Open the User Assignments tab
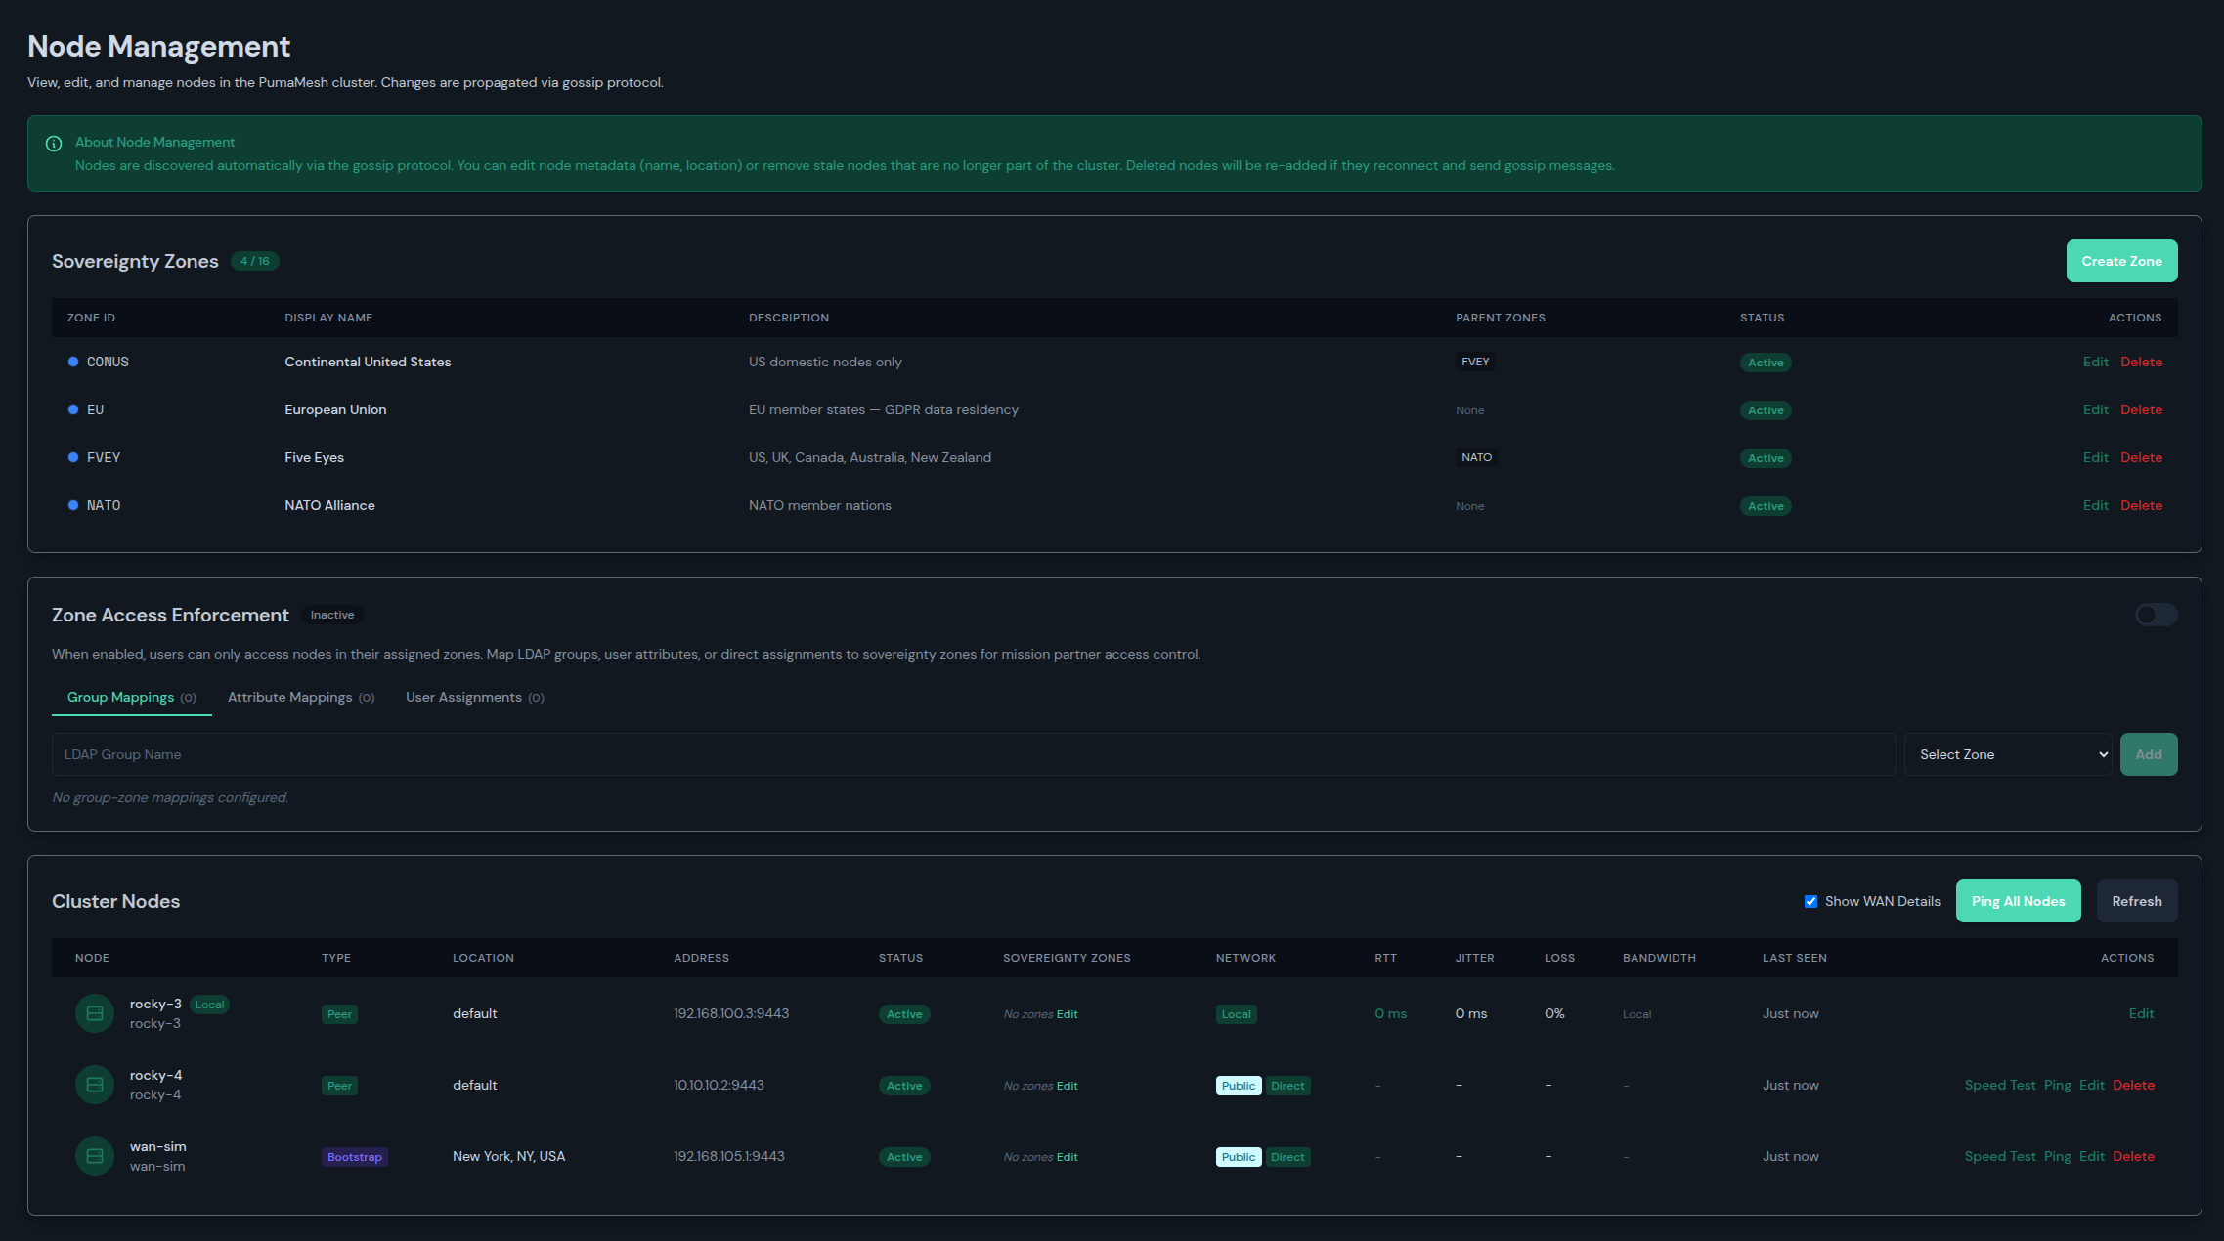The image size is (2224, 1241). (464, 697)
